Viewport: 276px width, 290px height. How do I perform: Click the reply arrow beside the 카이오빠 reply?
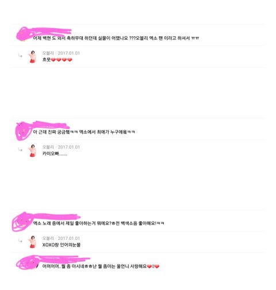point(20,150)
